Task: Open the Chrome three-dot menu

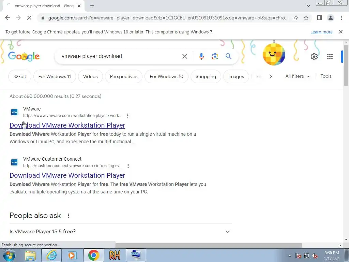Action: (x=342, y=18)
